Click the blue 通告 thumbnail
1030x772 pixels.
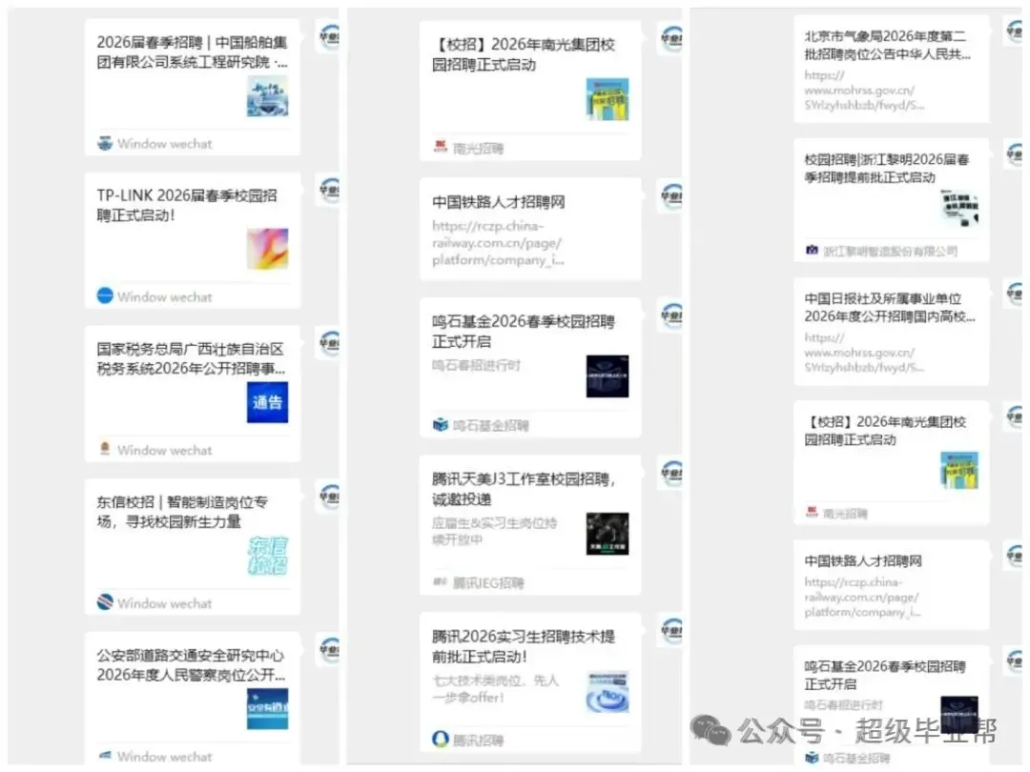(x=267, y=402)
